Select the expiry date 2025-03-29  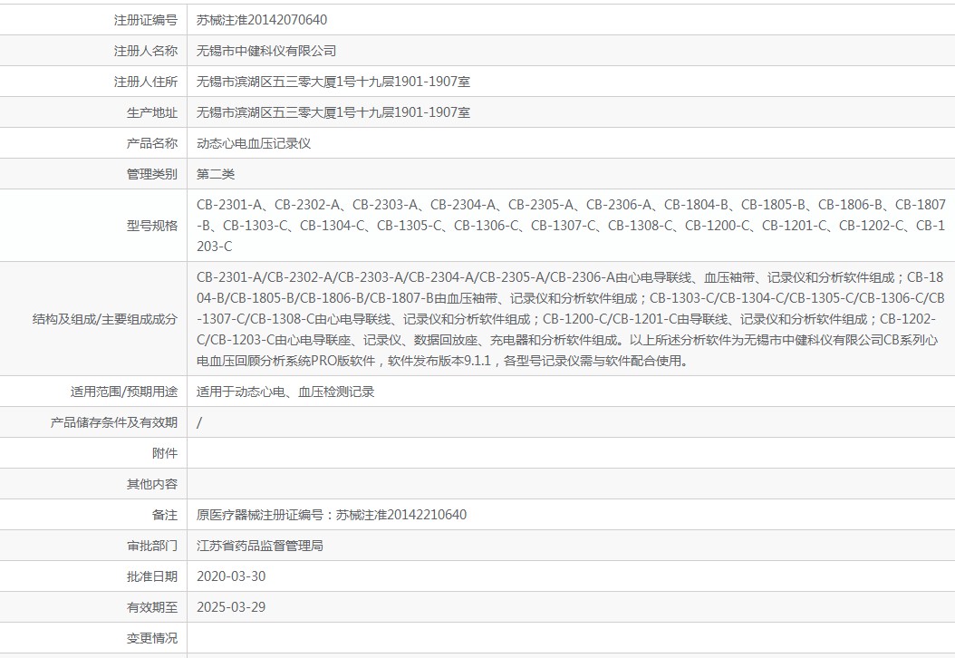[x=231, y=607]
